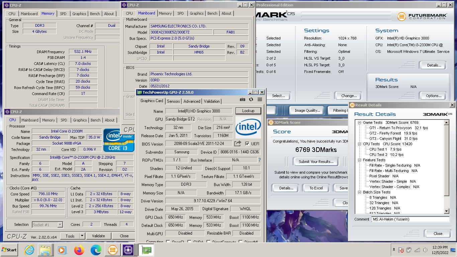
Task: Select Pixel Shader N/A result row
Action: click(x=384, y=176)
